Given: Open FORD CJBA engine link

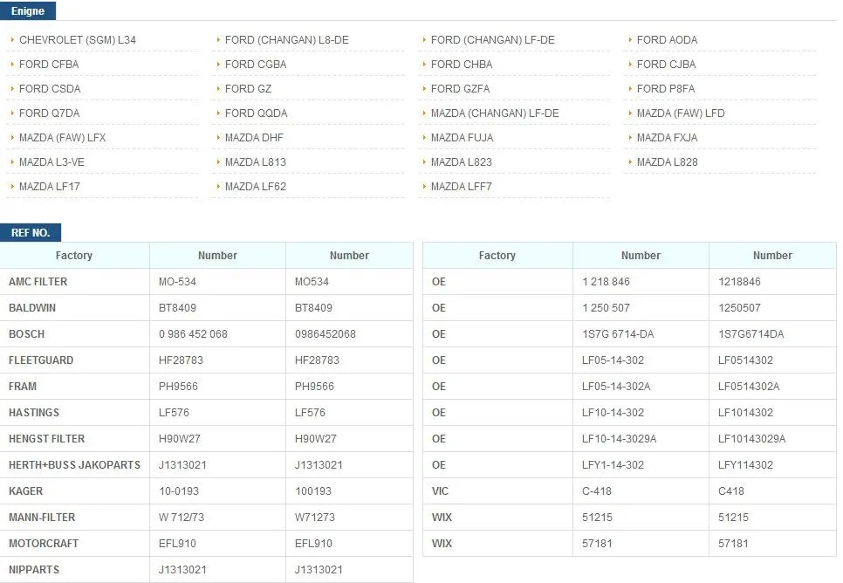Looking at the screenshot, I should [x=666, y=65].
